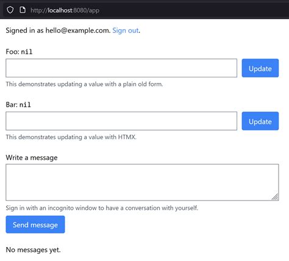Sign out of hello@example.com account

click(x=126, y=30)
